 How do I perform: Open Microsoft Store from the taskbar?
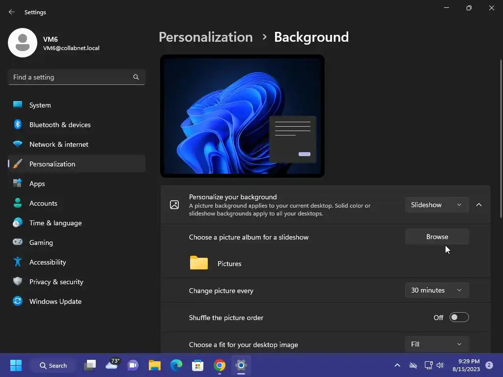click(197, 365)
